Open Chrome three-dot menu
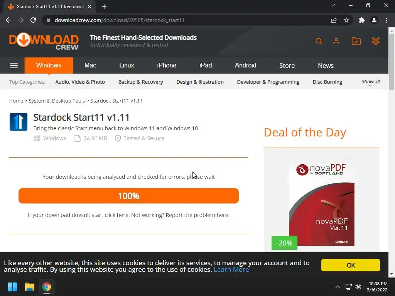The height and width of the screenshot is (296, 395). tap(387, 20)
